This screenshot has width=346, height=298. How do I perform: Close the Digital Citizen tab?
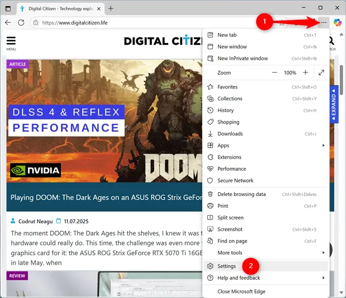tap(99, 9)
